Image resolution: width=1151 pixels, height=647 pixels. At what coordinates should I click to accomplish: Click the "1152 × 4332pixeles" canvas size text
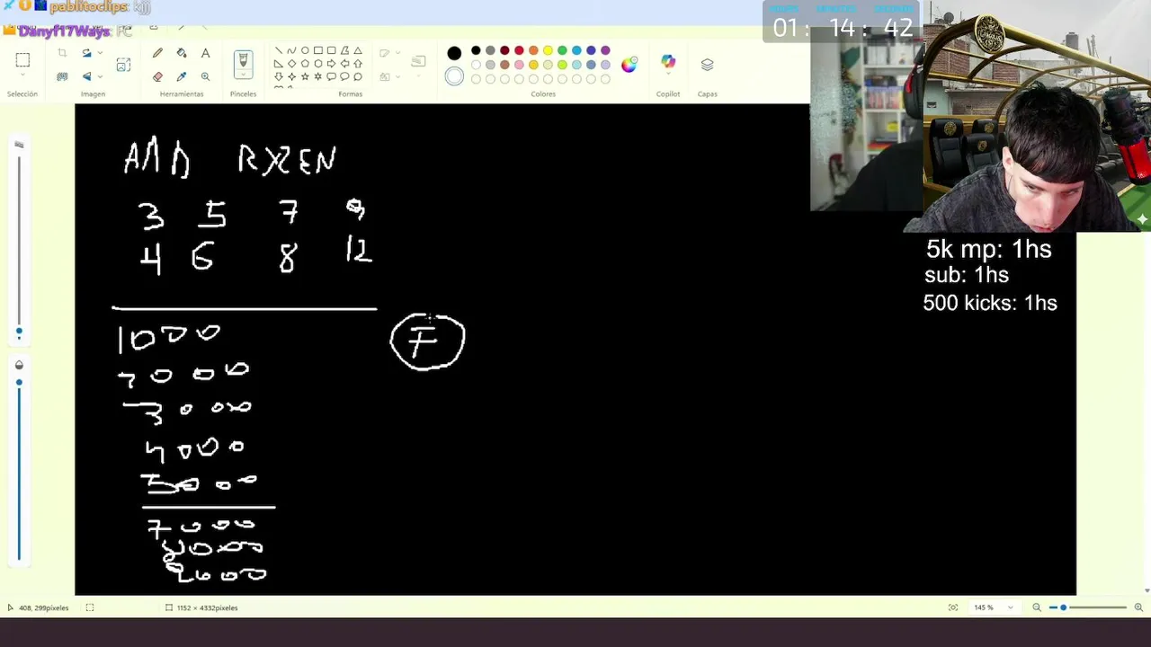point(208,608)
